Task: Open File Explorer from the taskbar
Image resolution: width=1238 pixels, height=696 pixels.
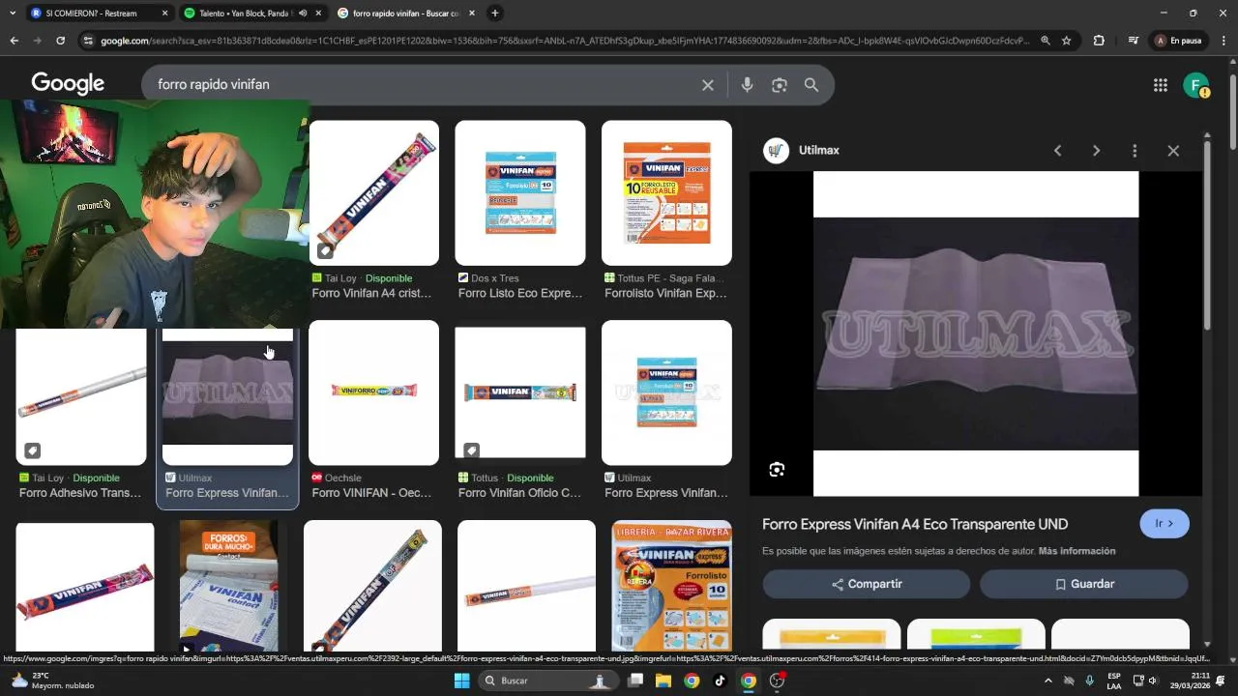Action: click(663, 681)
